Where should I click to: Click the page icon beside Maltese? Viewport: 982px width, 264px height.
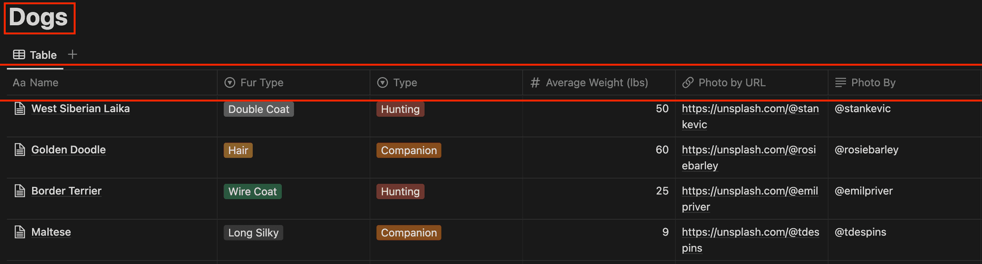point(19,232)
